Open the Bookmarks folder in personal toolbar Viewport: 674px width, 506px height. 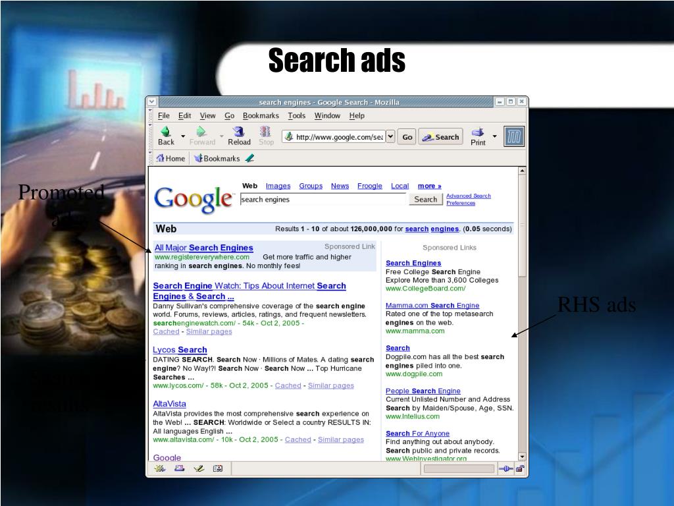[217, 158]
